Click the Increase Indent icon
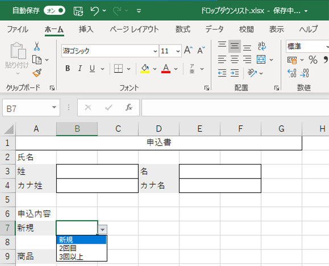 235,73
